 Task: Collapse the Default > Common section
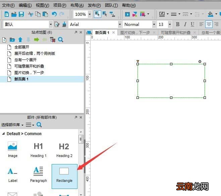point(4,133)
